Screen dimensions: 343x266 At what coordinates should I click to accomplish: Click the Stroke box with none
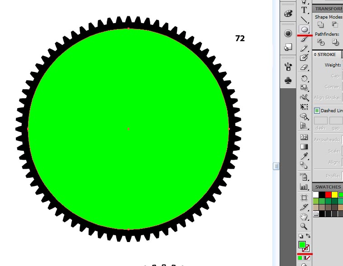click(x=307, y=249)
